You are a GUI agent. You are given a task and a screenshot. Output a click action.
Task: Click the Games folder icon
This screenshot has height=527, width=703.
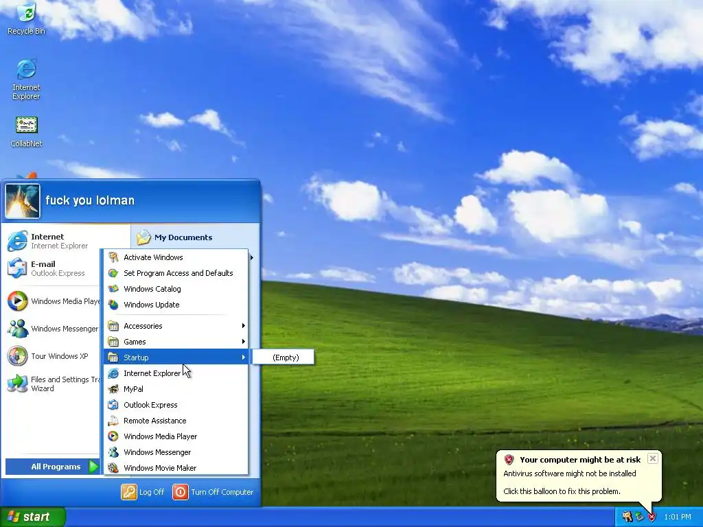tap(113, 342)
